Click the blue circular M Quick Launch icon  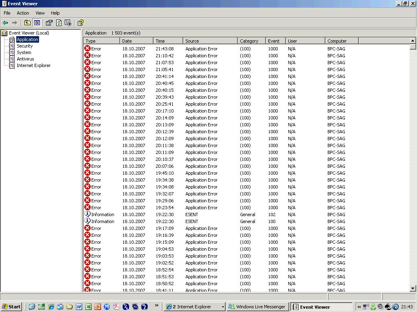(x=107, y=307)
